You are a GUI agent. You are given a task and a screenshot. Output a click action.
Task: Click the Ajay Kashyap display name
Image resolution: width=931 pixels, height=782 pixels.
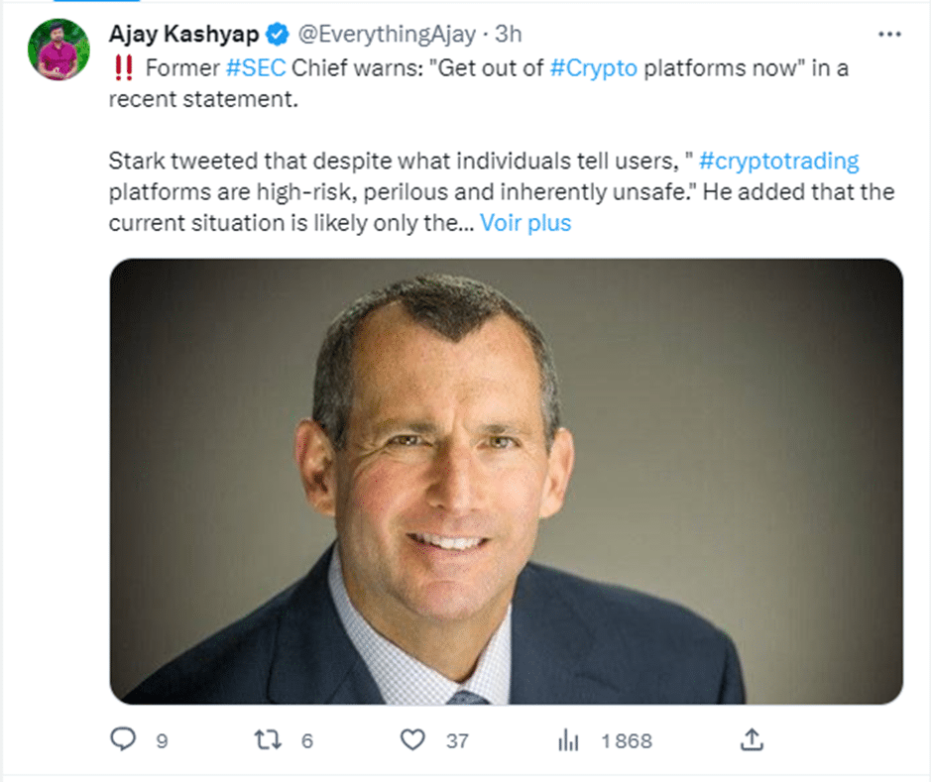tap(183, 34)
